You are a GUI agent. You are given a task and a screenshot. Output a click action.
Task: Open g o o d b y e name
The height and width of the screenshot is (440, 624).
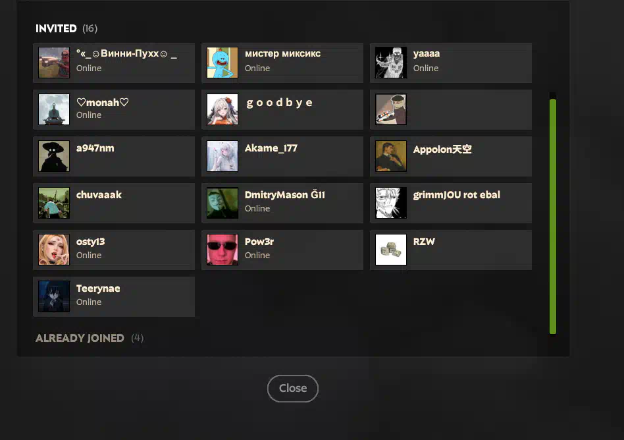279,103
